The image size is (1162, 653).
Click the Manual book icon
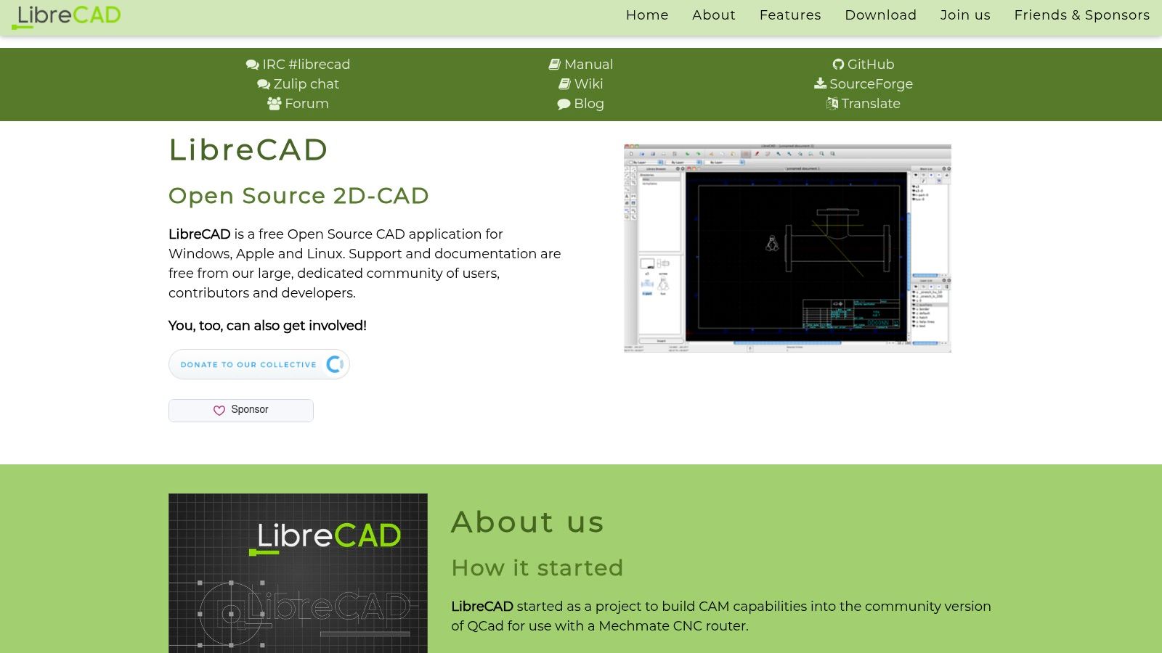click(x=554, y=65)
